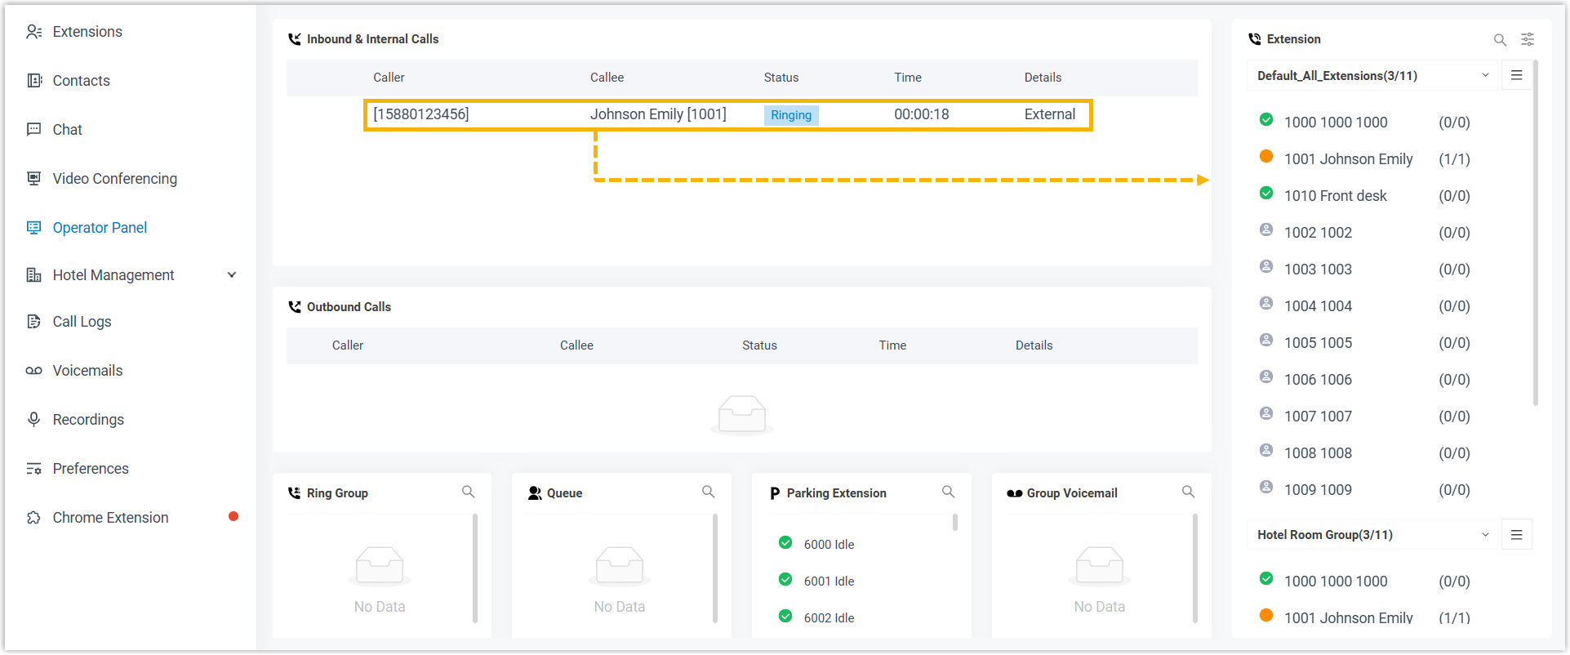
Task: Navigate to Video Conferencing
Action: pos(114,179)
